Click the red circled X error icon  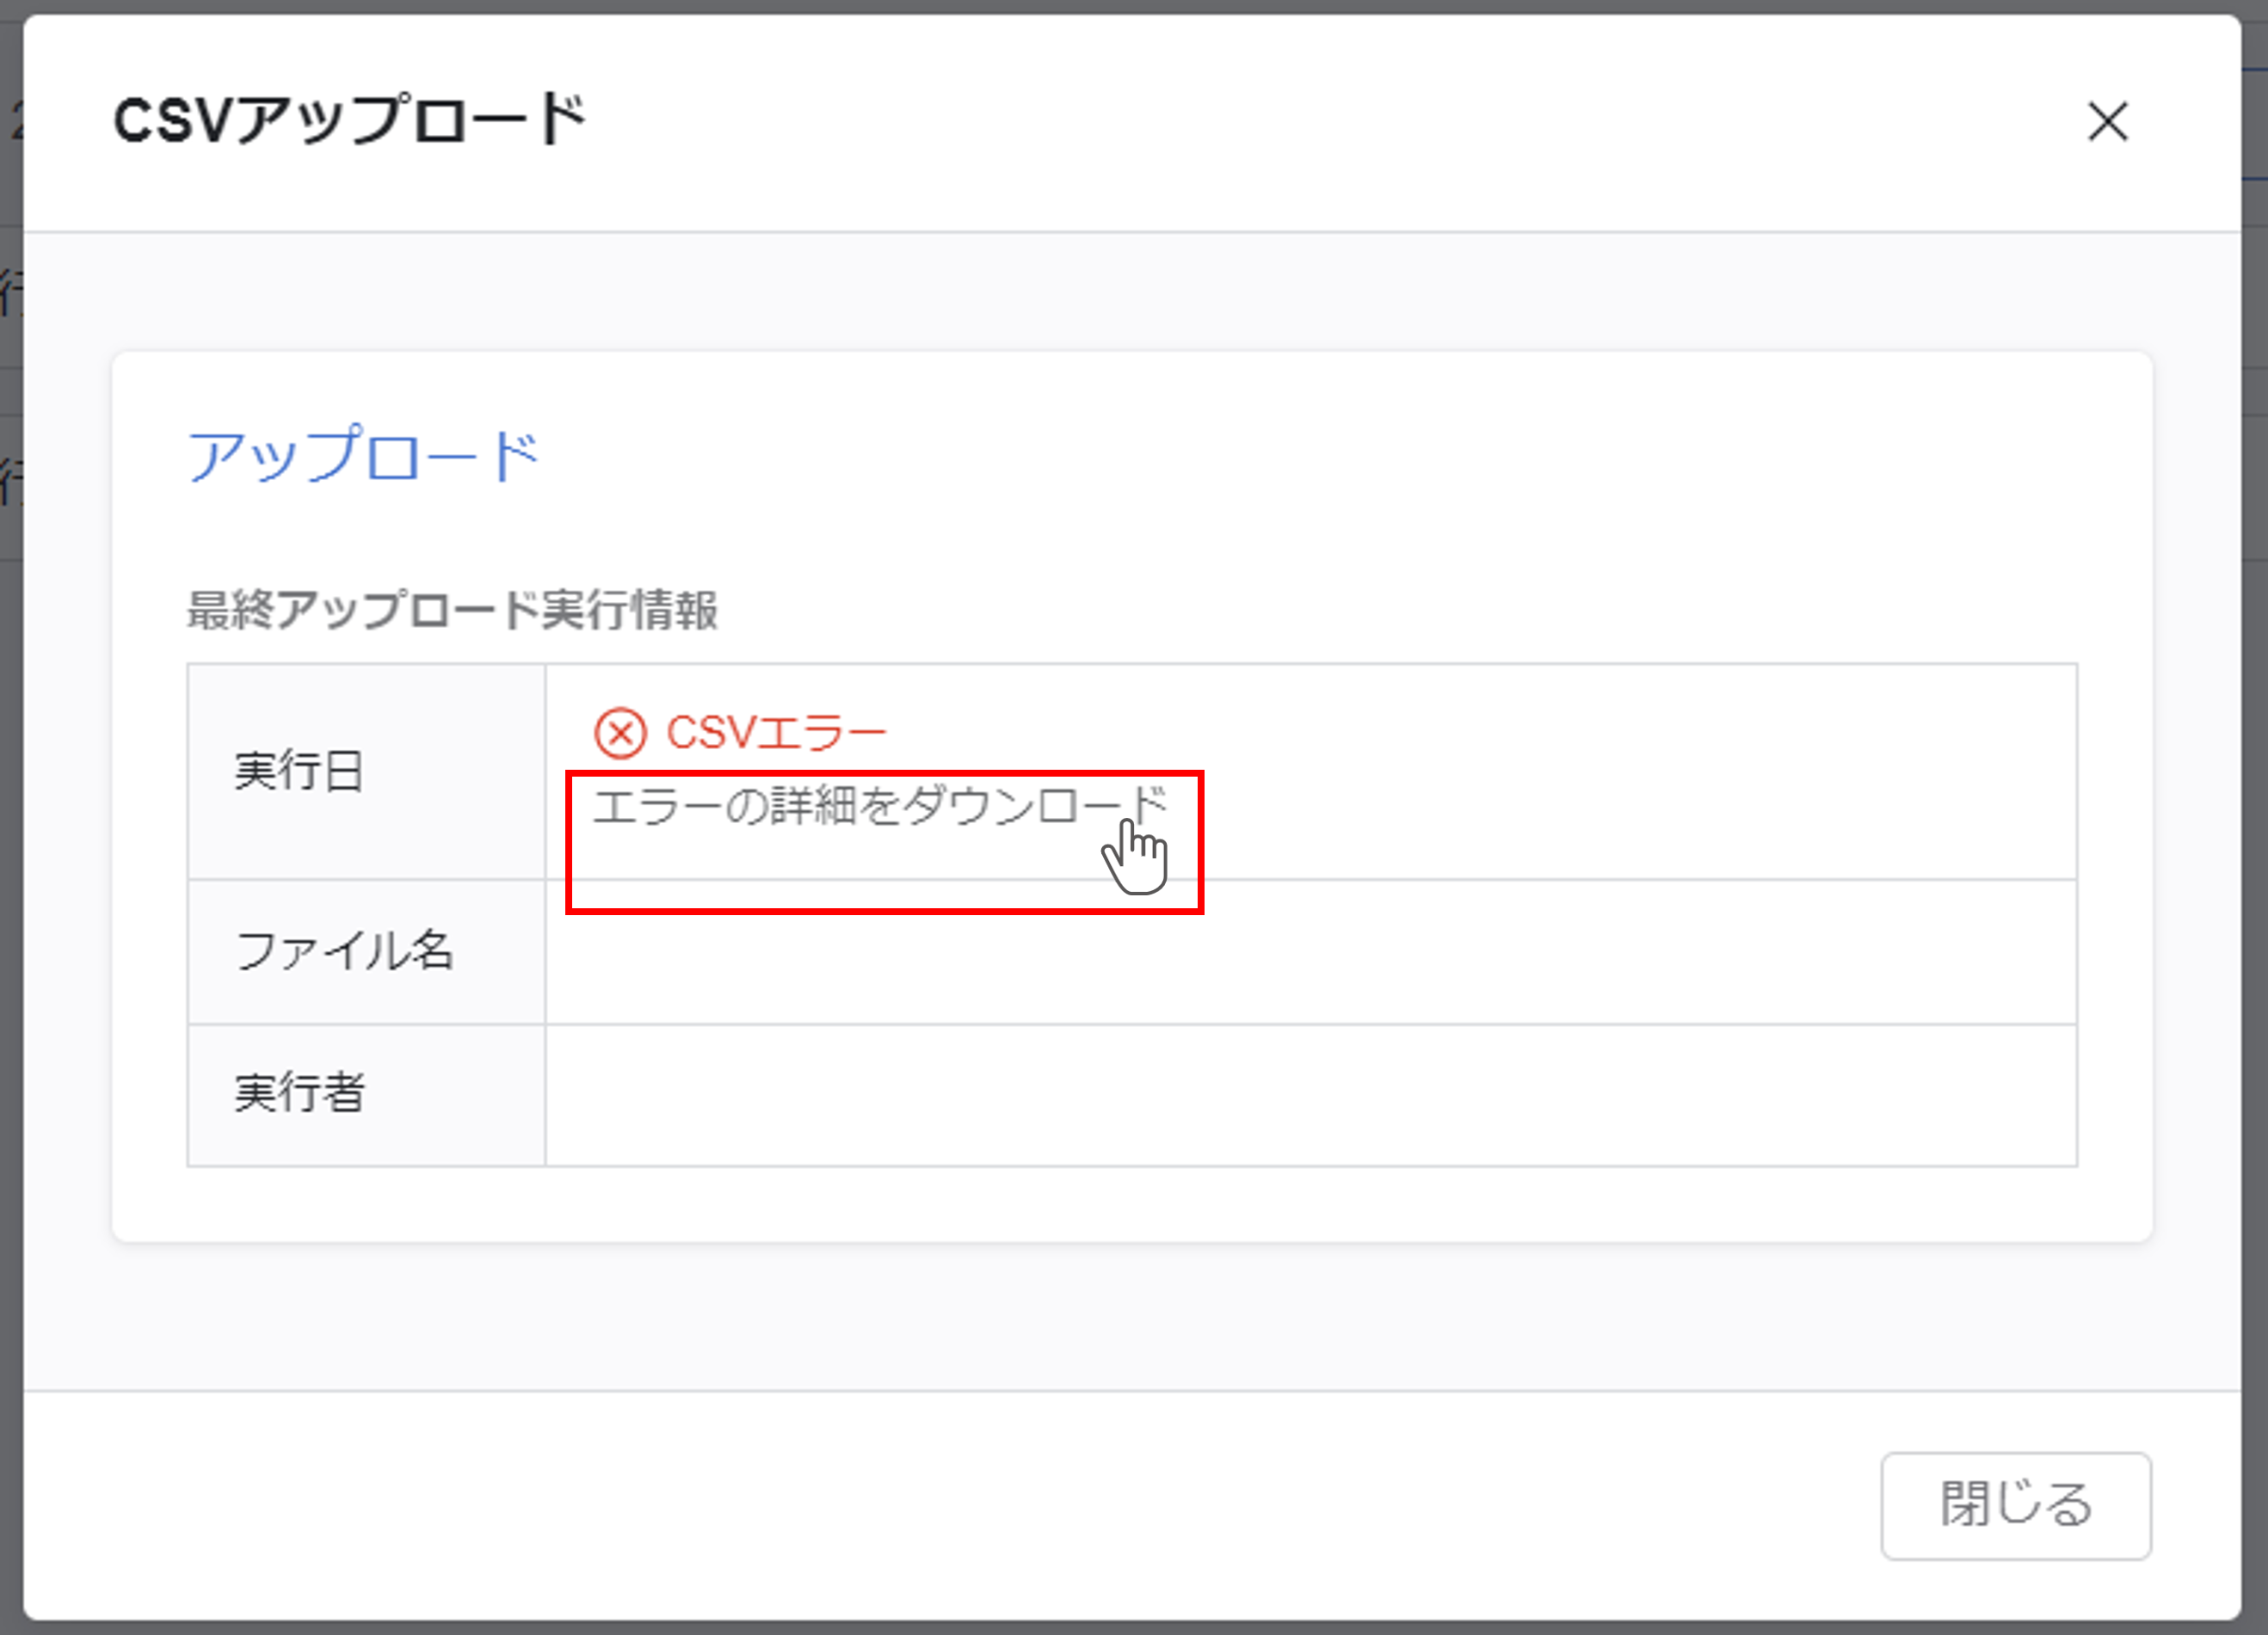coord(620,734)
